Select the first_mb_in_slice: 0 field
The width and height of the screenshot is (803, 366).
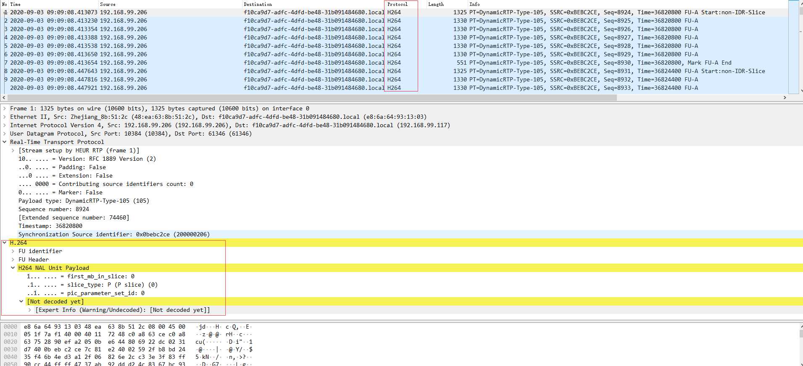pyautogui.click(x=81, y=276)
